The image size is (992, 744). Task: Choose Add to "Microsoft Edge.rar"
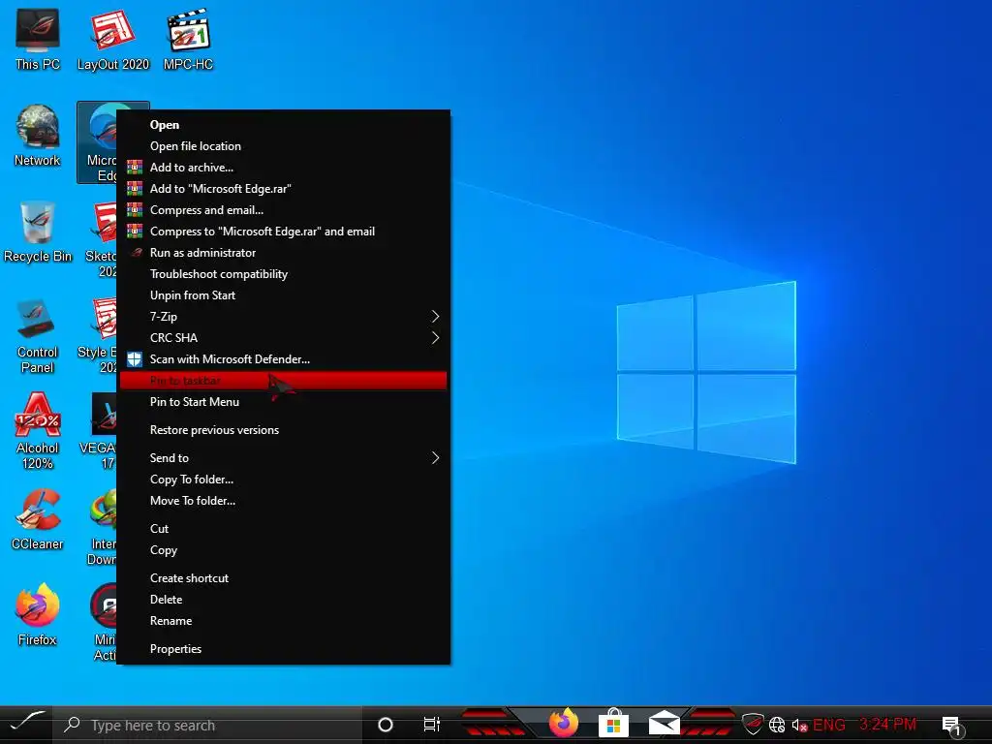[284, 189]
